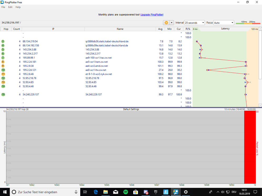Select IP 52.95.216.78 in the IP column
Image resolution: width=262 pixels, height=196 pixels.
coord(29,78)
